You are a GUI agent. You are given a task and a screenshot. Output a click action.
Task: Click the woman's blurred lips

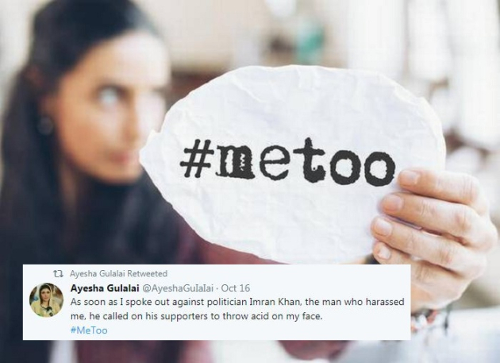click(x=118, y=156)
